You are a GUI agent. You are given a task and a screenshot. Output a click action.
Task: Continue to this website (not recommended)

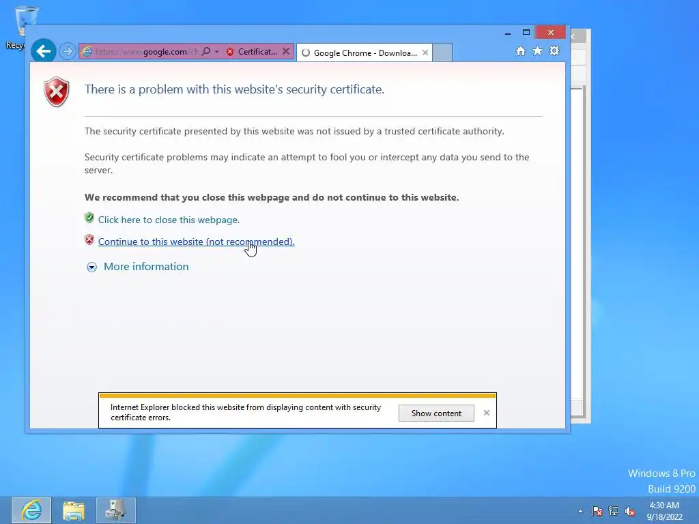click(x=196, y=242)
